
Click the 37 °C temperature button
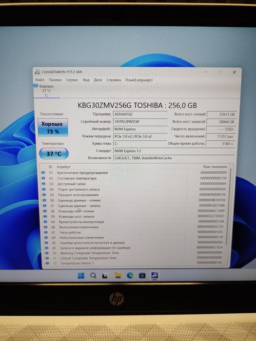(54, 154)
